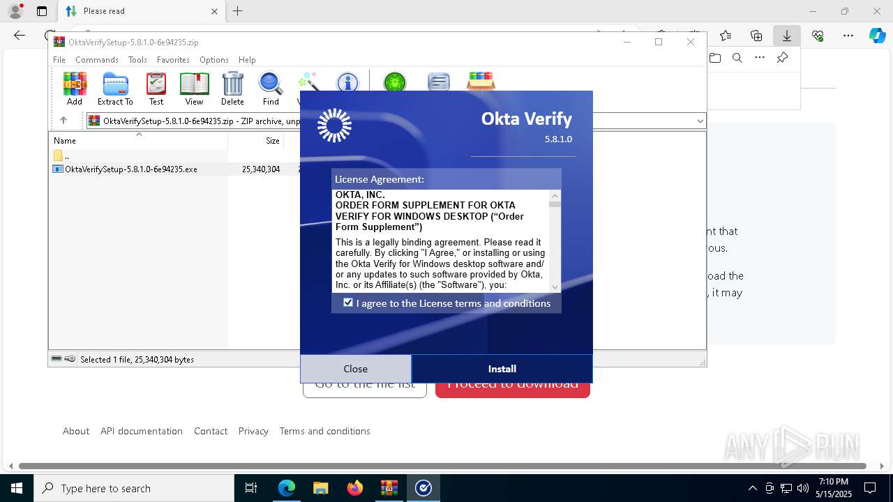Open the Edge Downloads icon
Viewport: 893px width, 502px height.
(x=787, y=36)
